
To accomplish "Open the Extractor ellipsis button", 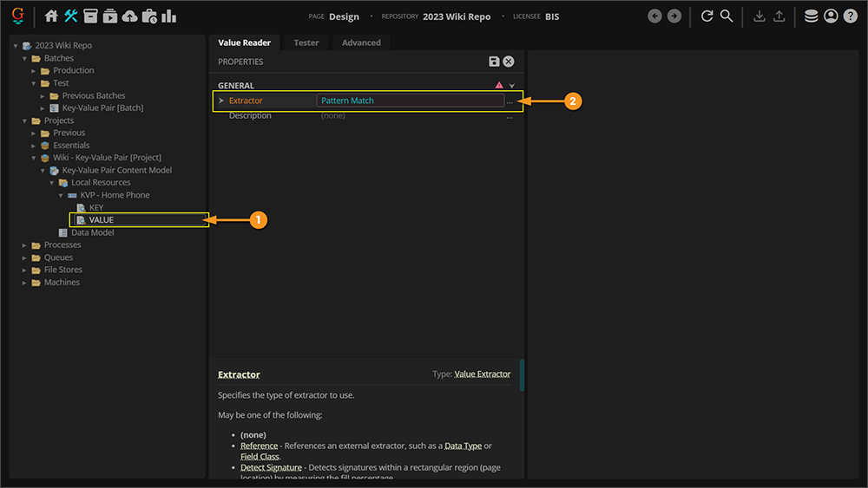I will (510, 101).
